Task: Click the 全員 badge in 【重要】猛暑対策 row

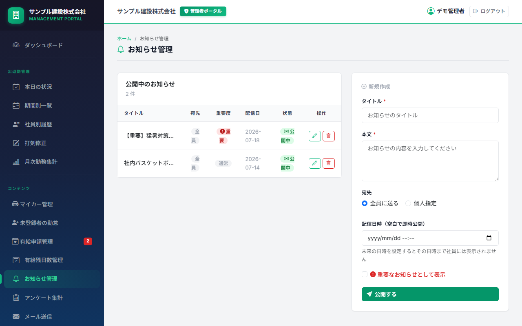Action: click(x=195, y=136)
